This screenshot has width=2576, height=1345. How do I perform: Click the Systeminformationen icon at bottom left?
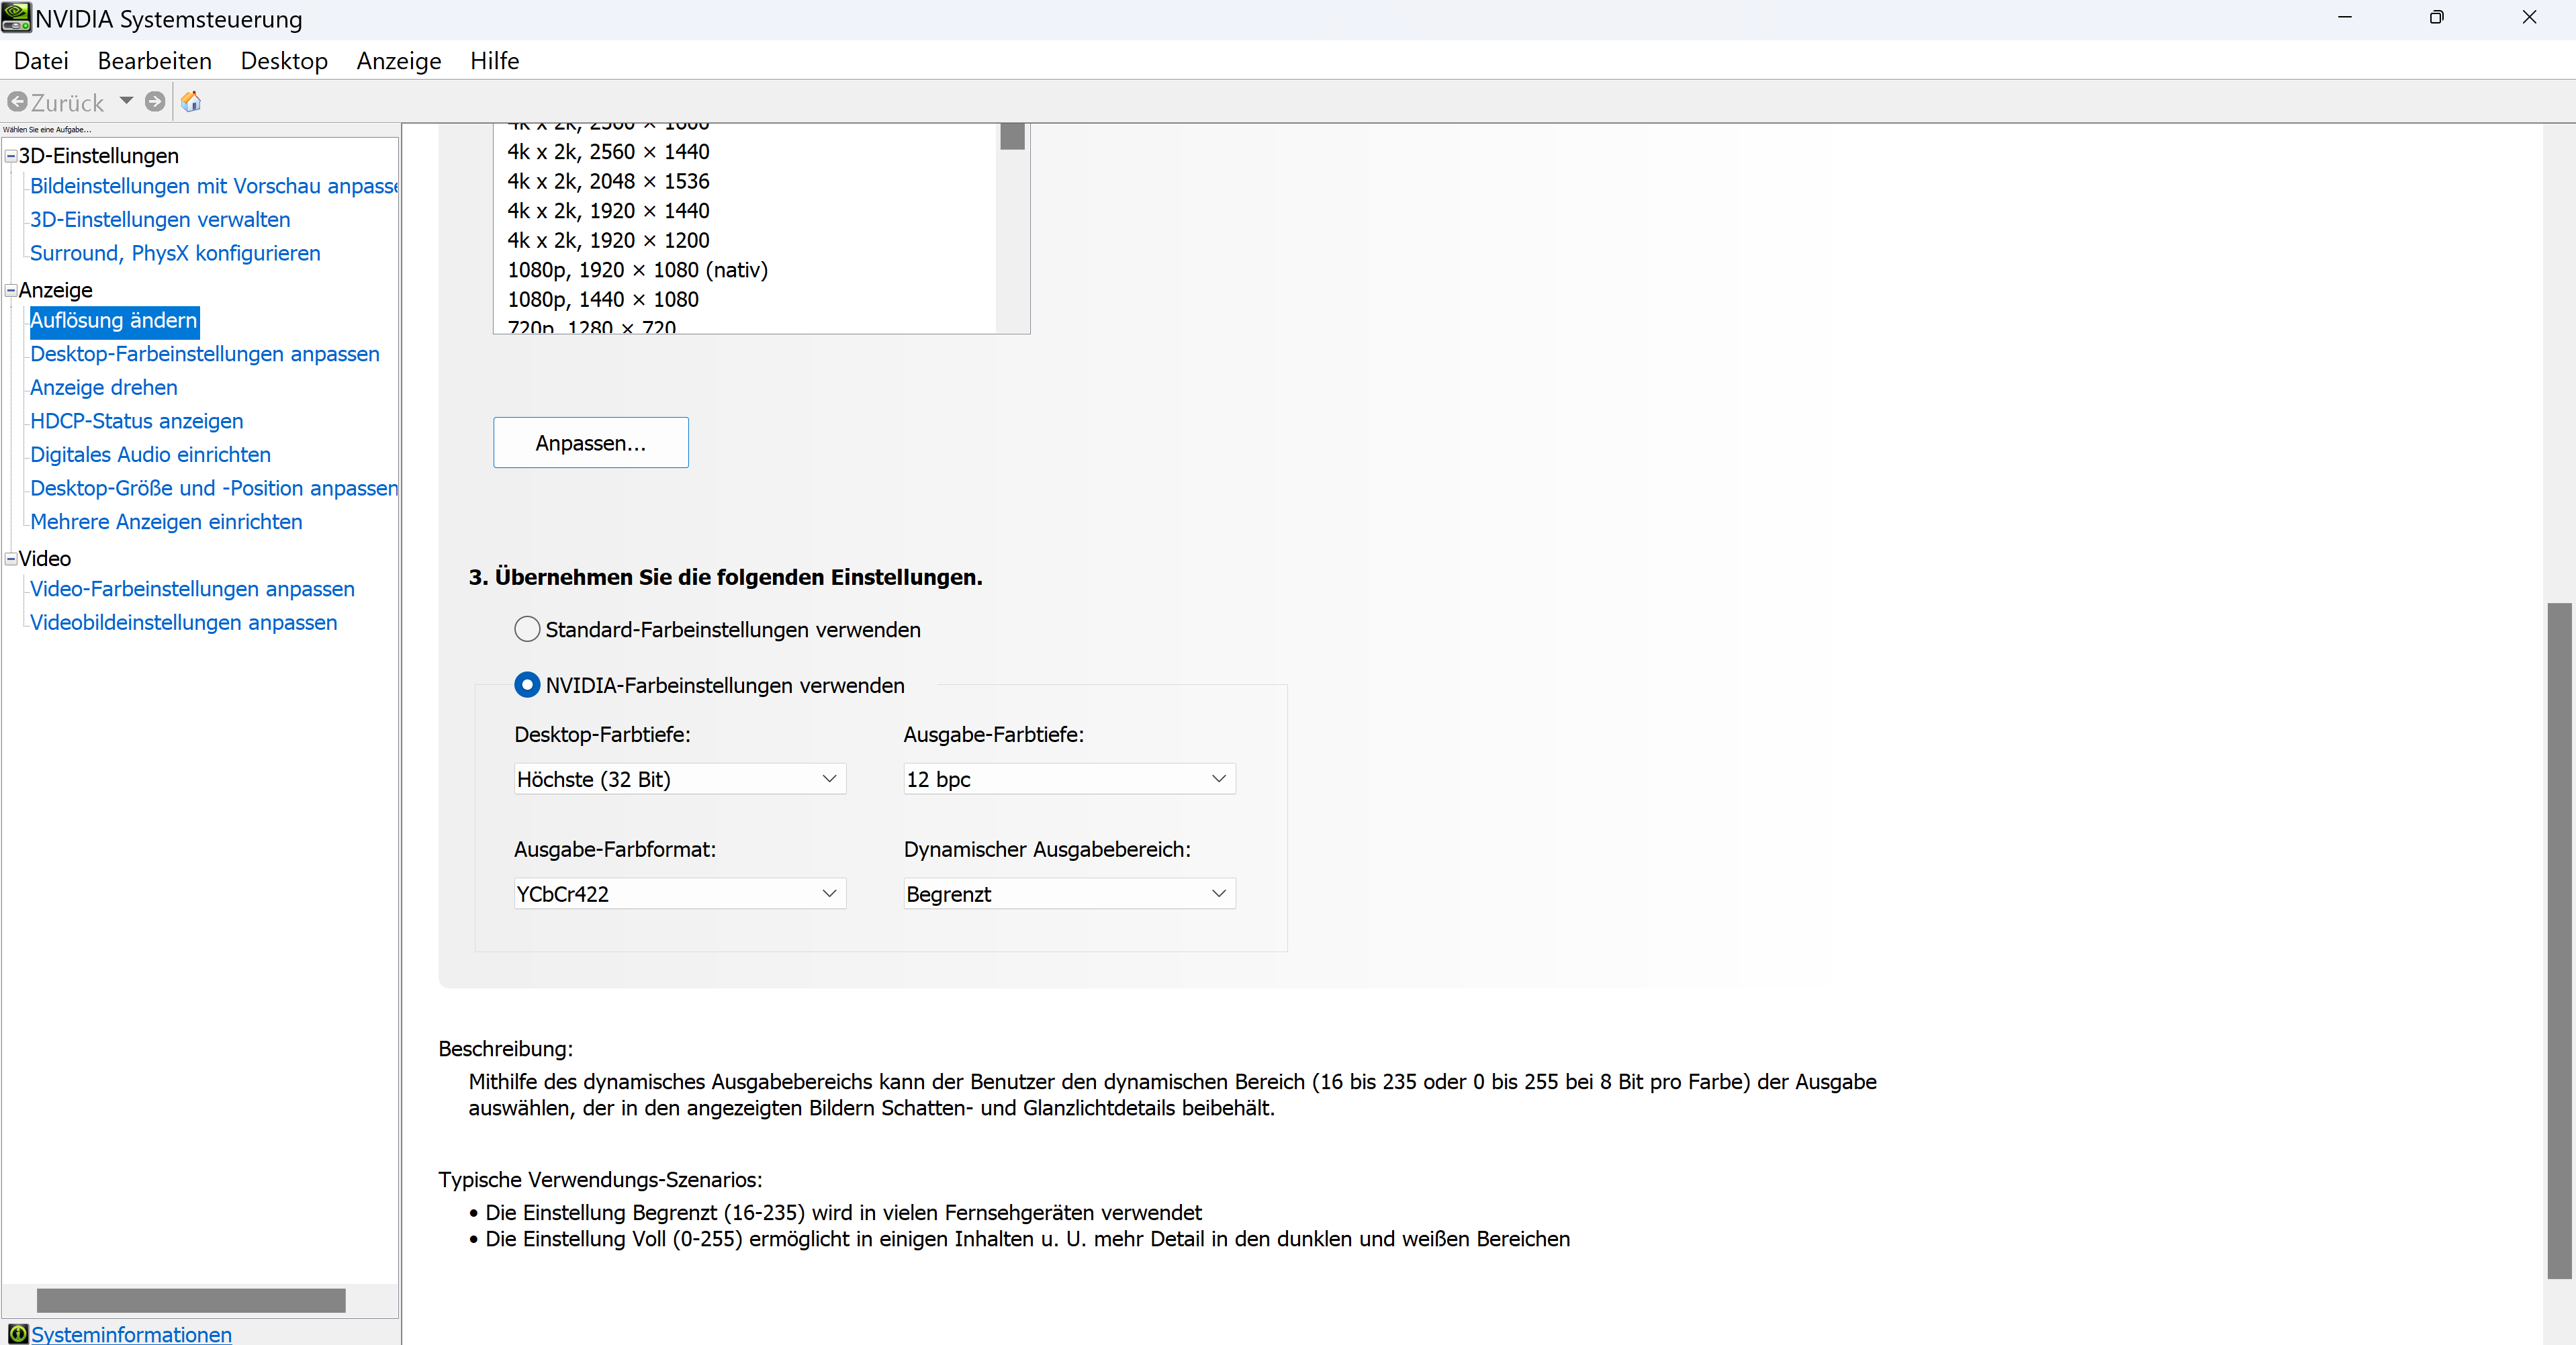point(17,1334)
